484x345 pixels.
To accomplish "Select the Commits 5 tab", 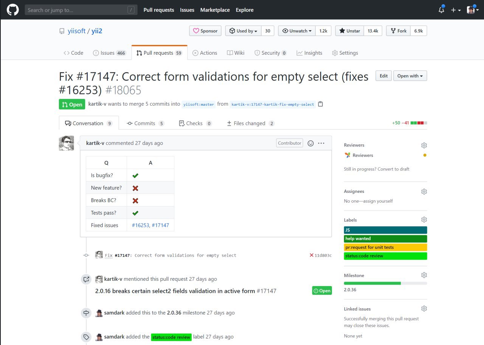I will 145,123.
